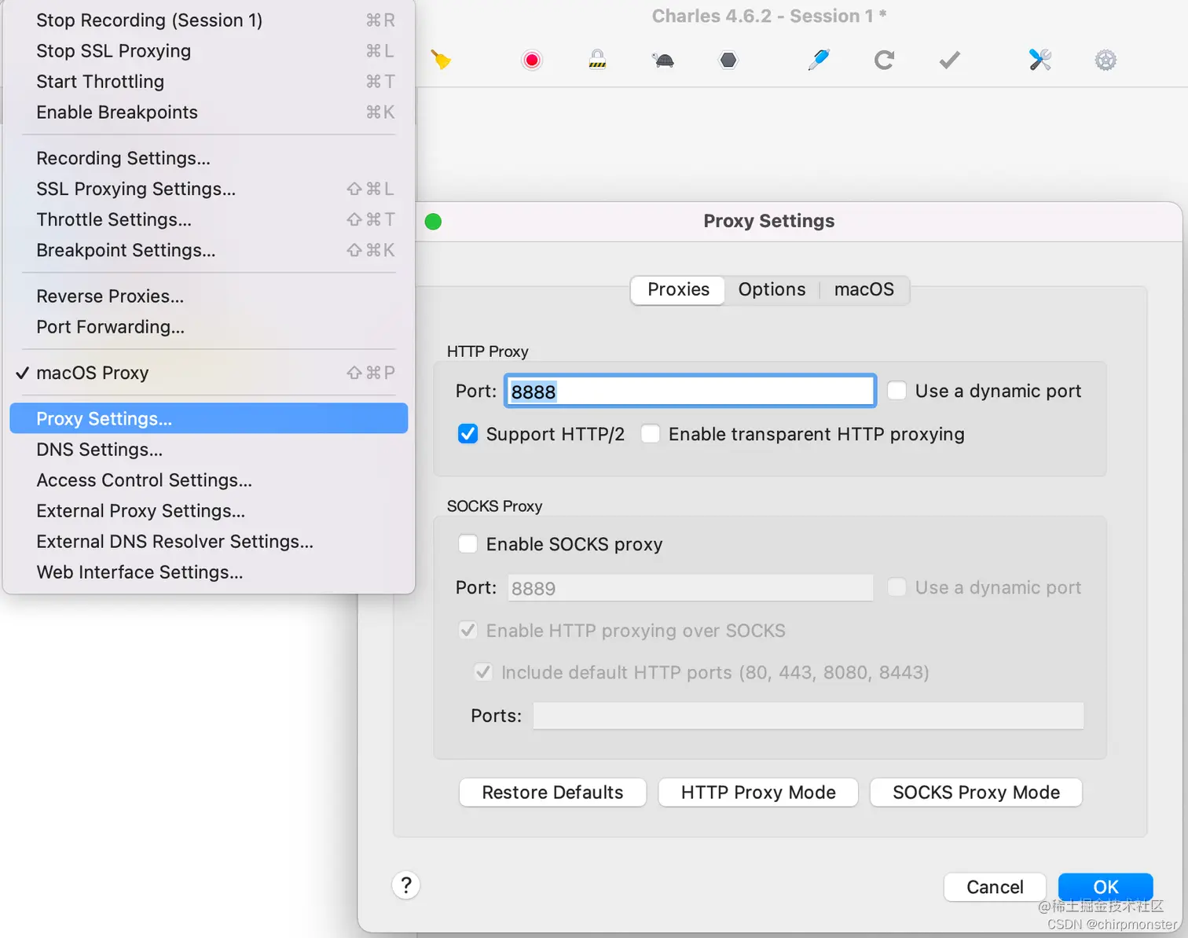The width and height of the screenshot is (1188, 938).
Task: Open the tools wrench icon
Action: pos(1040,60)
